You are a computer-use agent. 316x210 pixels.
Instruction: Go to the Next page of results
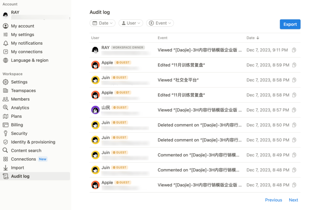pos(293,200)
